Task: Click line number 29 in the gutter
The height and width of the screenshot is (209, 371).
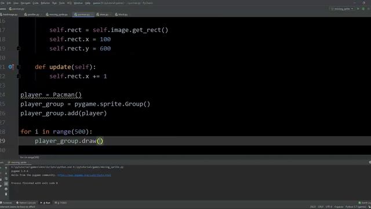Action: (2, 141)
